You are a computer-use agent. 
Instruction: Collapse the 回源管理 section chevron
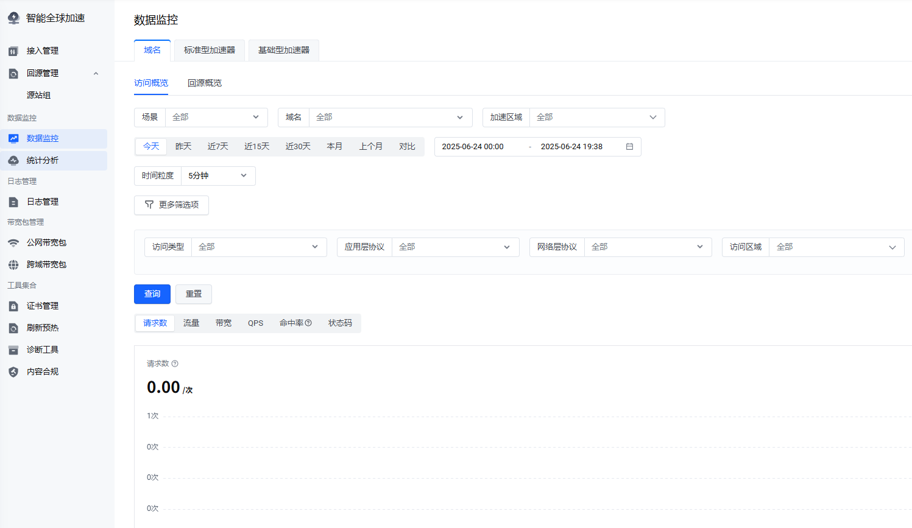click(95, 72)
